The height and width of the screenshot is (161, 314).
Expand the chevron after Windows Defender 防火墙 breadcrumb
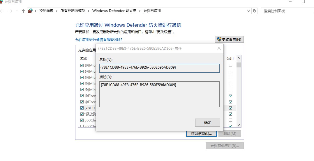140,11
